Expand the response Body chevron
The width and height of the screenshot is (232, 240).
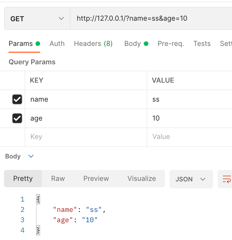(31, 156)
